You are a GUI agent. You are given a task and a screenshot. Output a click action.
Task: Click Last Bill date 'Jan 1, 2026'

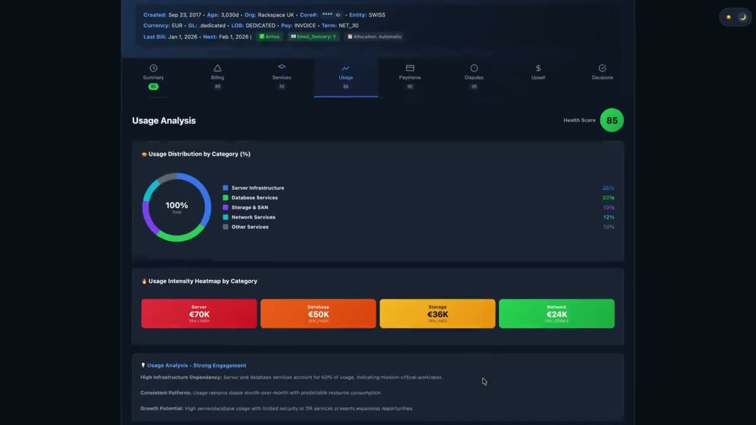183,37
